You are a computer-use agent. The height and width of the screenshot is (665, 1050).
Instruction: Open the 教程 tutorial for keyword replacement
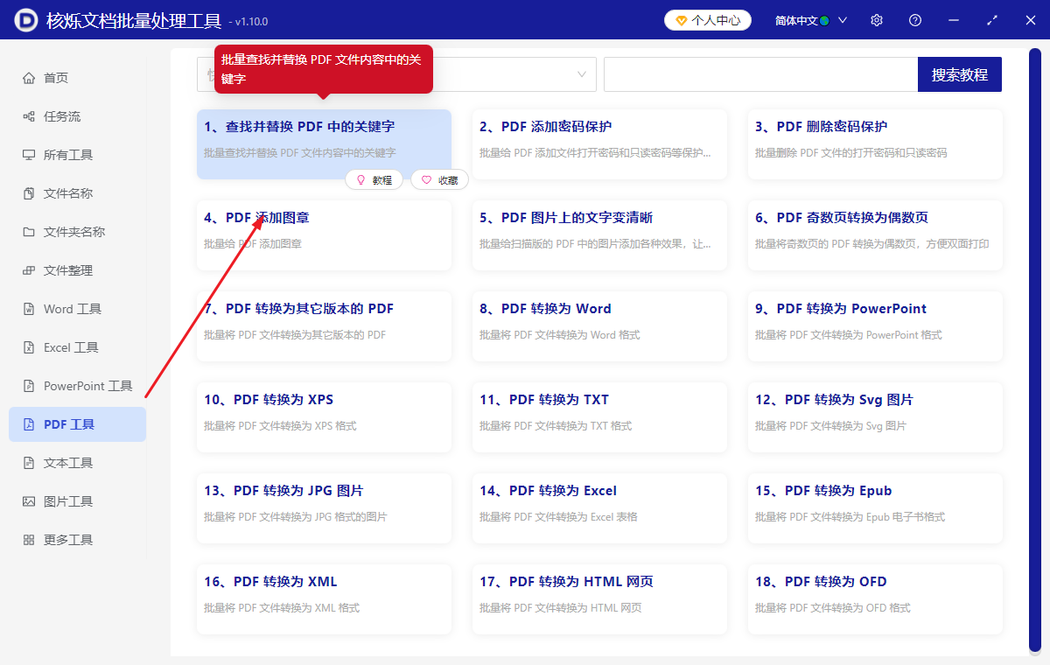[374, 179]
